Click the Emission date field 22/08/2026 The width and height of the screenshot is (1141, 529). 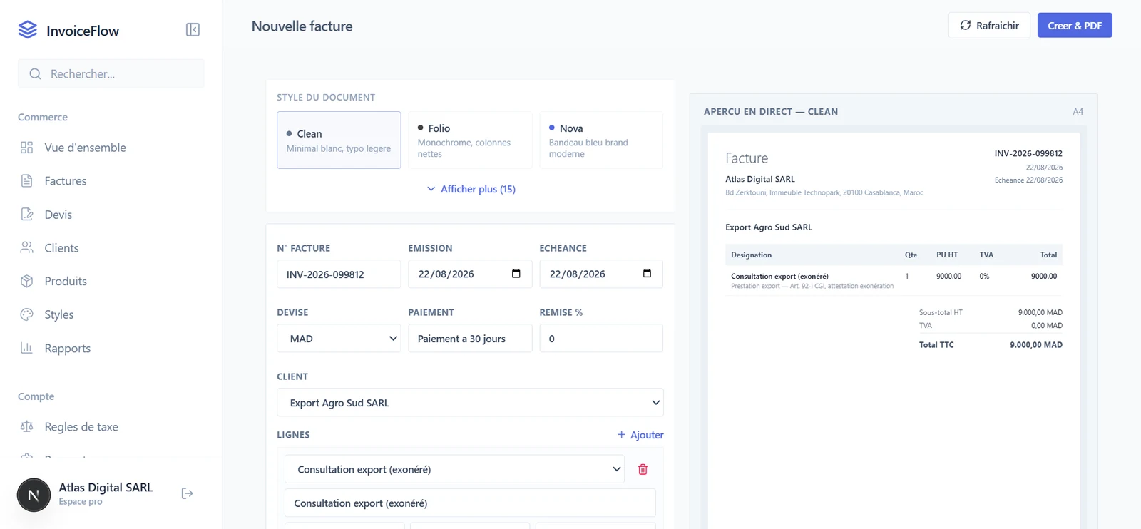click(x=470, y=274)
